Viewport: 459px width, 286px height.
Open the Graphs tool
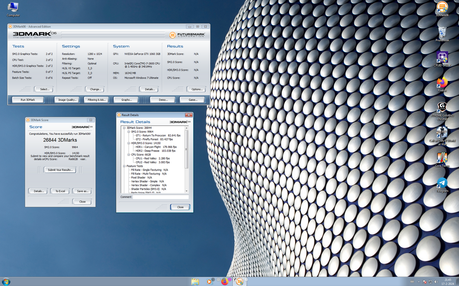(126, 100)
